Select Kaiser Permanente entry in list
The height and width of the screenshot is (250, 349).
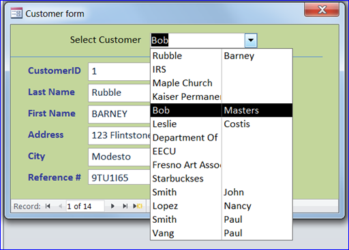(x=222, y=96)
